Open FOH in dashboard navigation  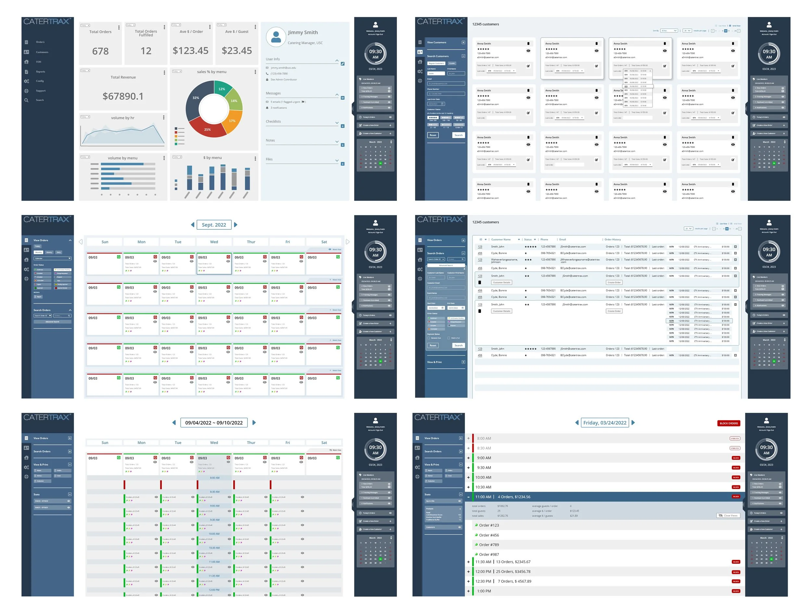click(39, 62)
